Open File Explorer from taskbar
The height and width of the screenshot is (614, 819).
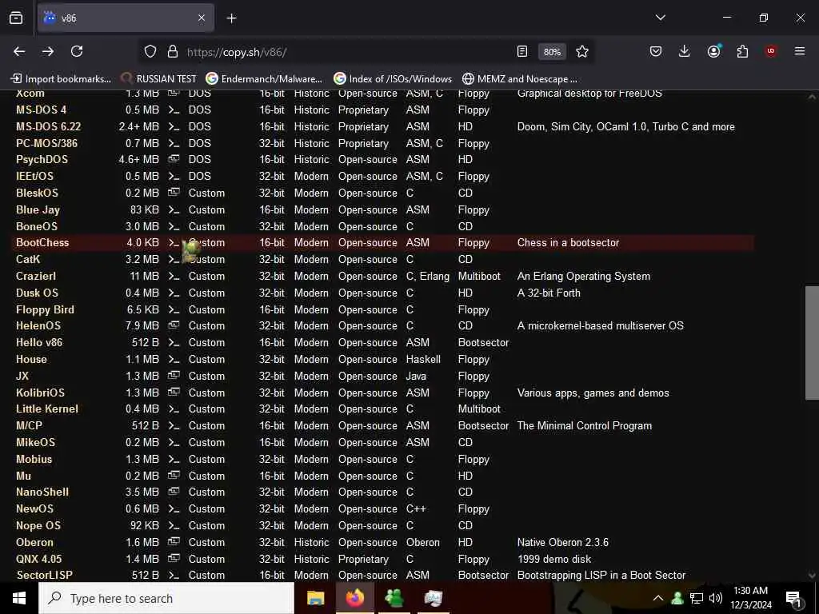click(315, 598)
